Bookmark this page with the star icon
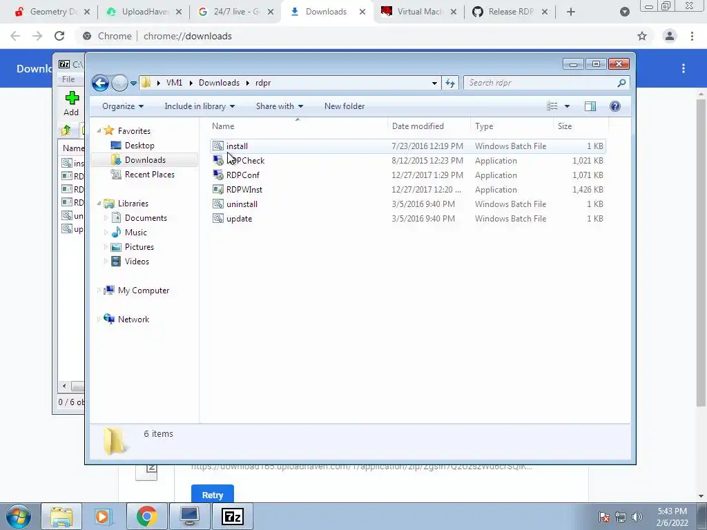 coord(642,36)
